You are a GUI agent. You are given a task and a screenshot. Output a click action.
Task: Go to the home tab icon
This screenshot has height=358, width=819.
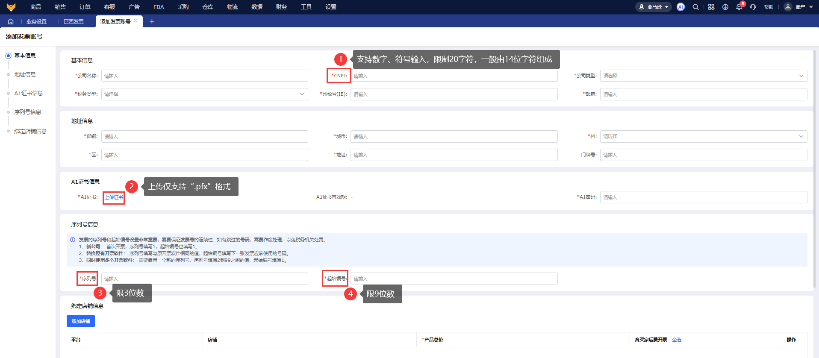pos(11,21)
